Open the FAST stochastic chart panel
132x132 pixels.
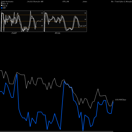point(22,21)
